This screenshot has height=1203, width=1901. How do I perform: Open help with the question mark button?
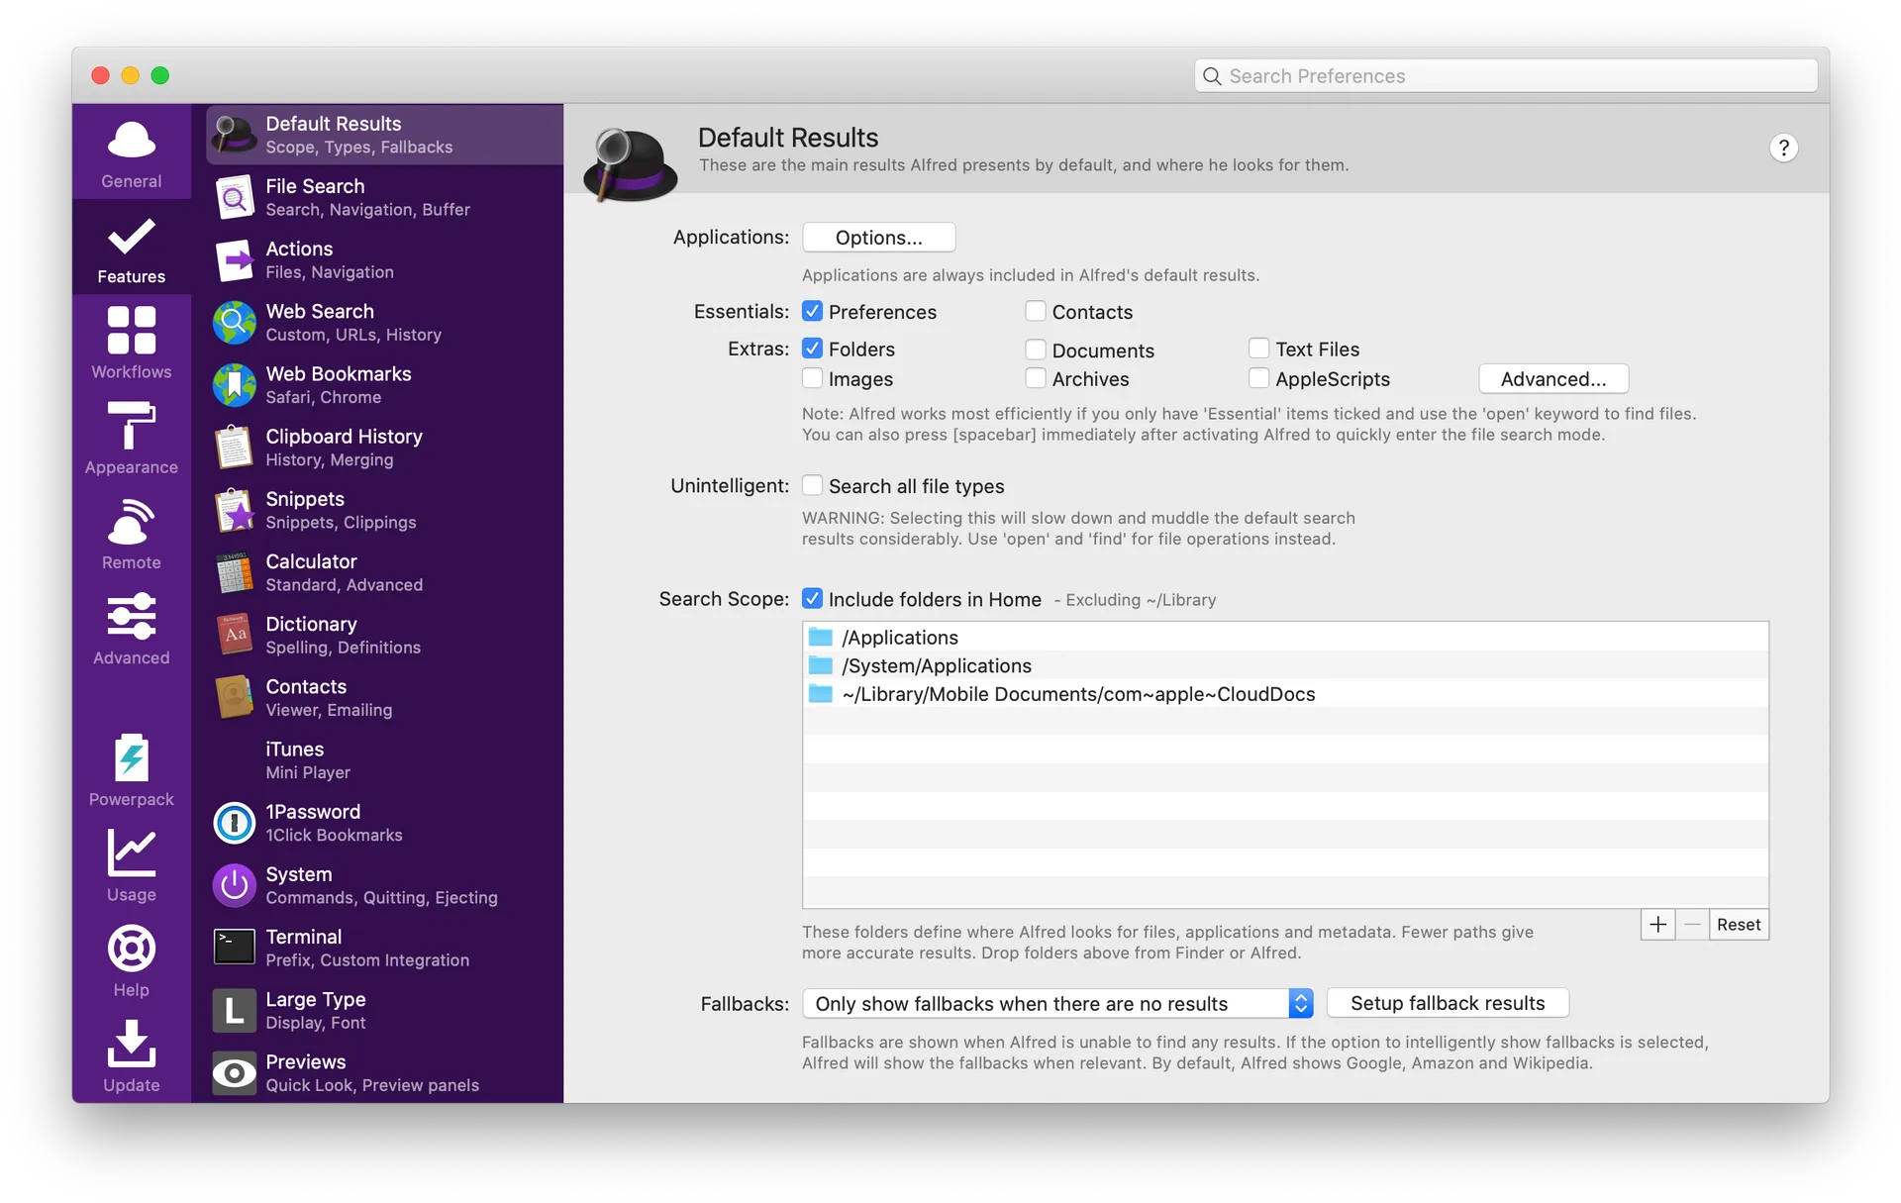click(1783, 149)
